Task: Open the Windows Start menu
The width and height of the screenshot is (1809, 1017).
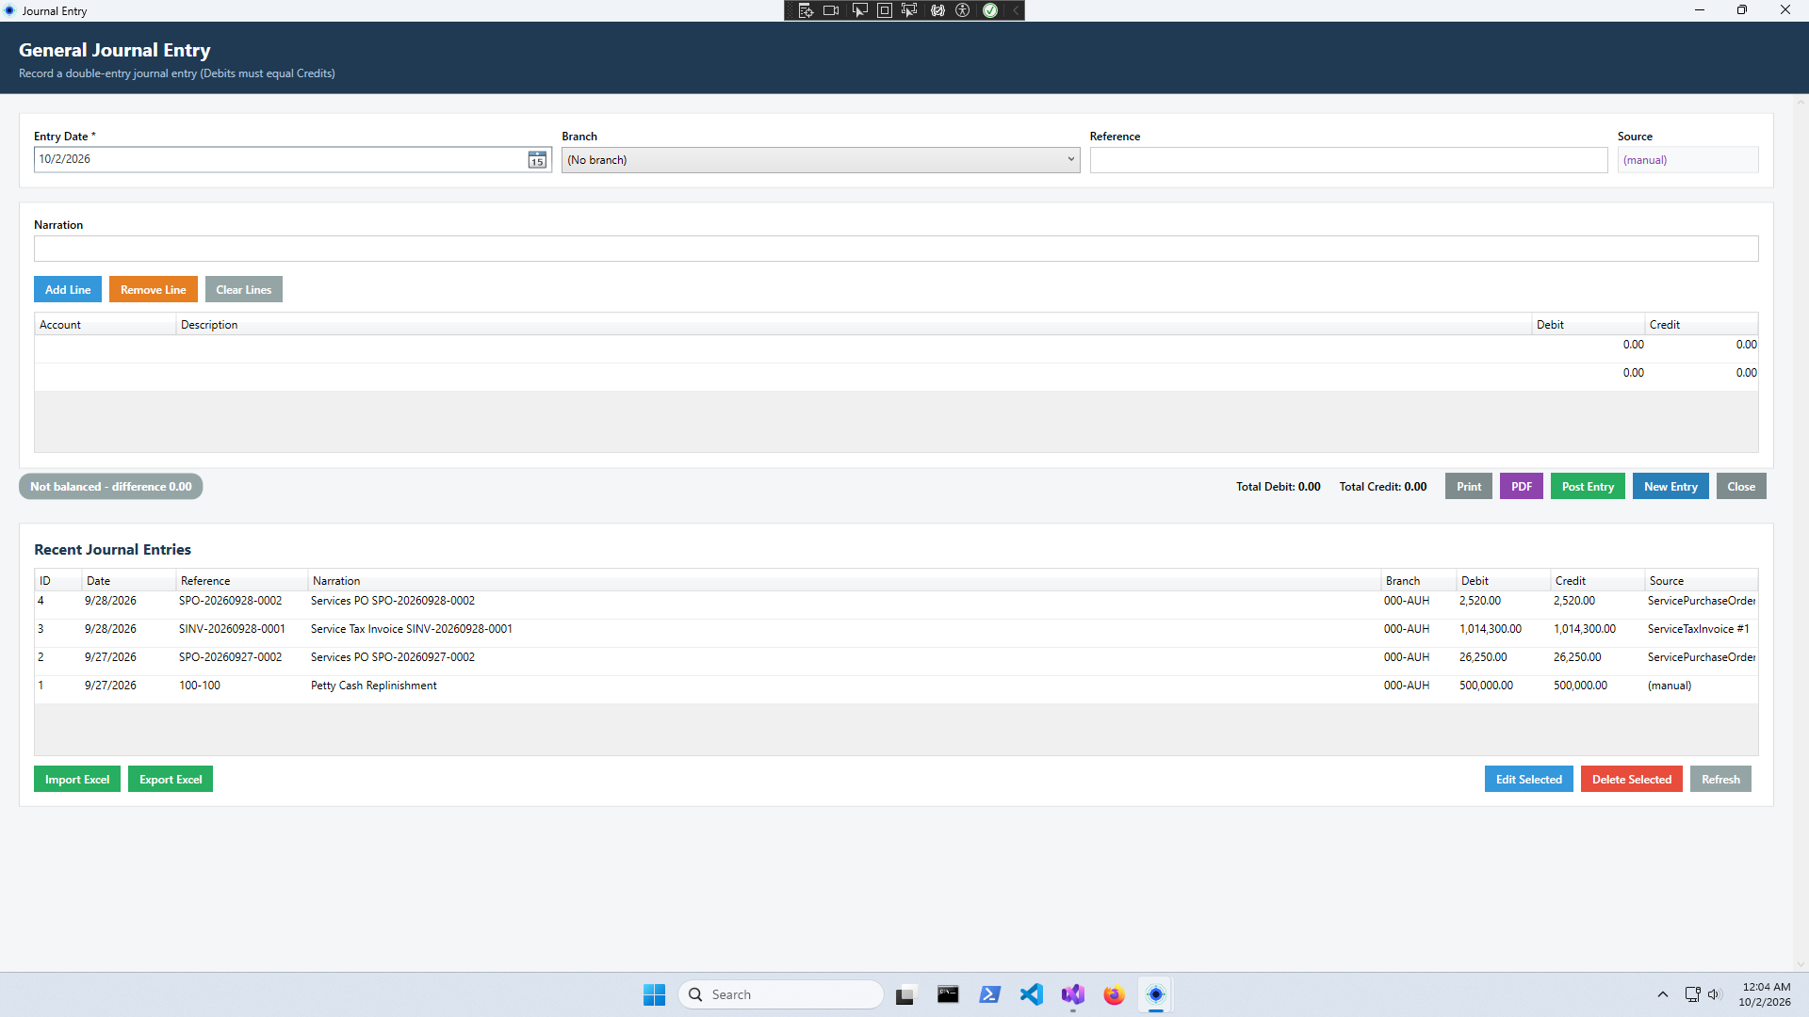Action: point(654,994)
